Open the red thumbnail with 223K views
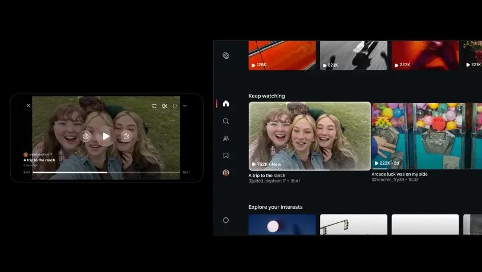 (x=425, y=55)
